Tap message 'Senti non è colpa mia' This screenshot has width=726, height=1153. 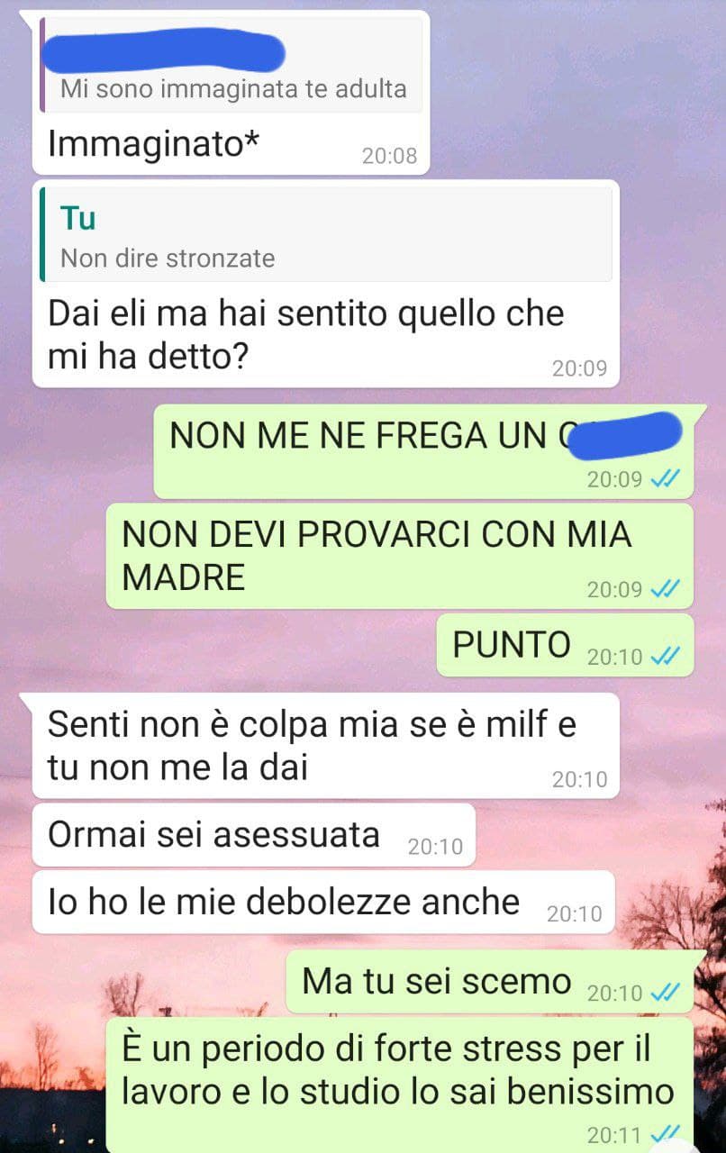point(326,746)
